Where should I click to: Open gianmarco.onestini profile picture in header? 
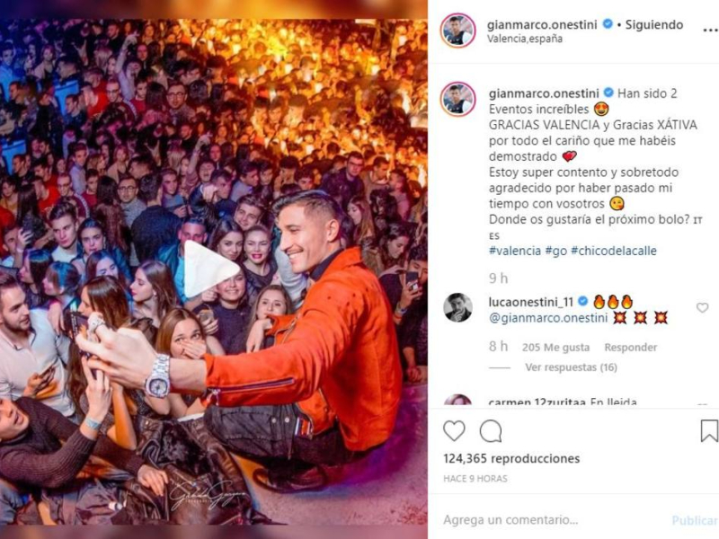point(457,31)
